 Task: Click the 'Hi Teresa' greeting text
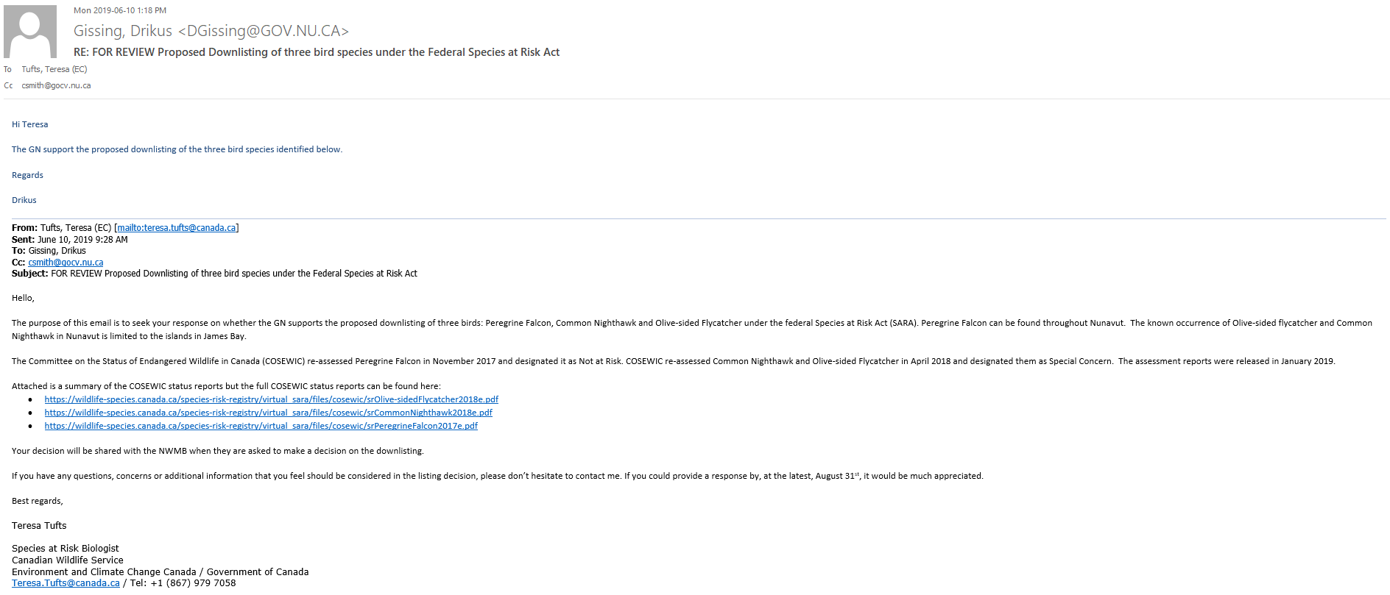(30, 124)
